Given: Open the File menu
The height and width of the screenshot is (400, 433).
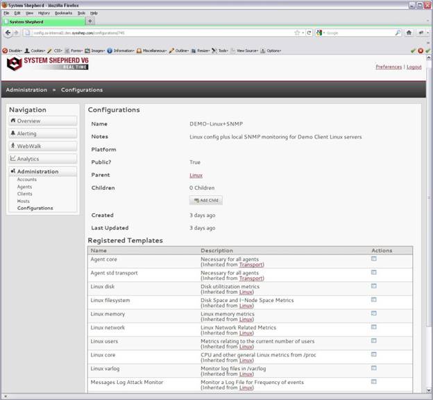Looking at the screenshot, I should pyautogui.click(x=6, y=13).
